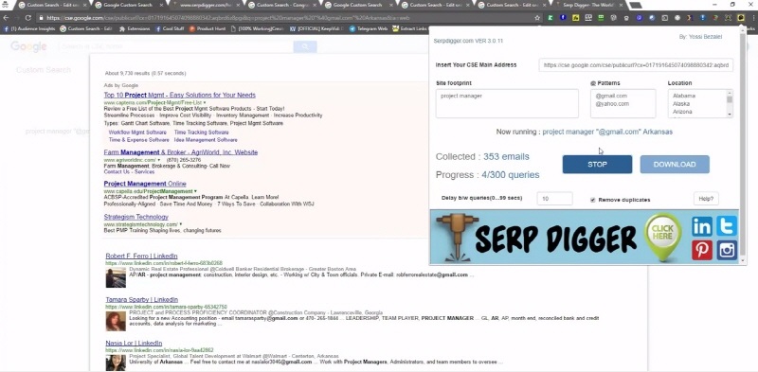Click the browser Back arrow
The image size is (758, 372).
[6, 18]
